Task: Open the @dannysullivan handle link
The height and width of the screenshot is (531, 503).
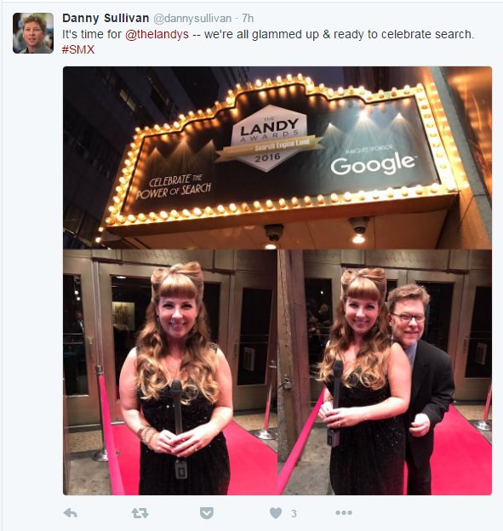Action: pos(192,18)
